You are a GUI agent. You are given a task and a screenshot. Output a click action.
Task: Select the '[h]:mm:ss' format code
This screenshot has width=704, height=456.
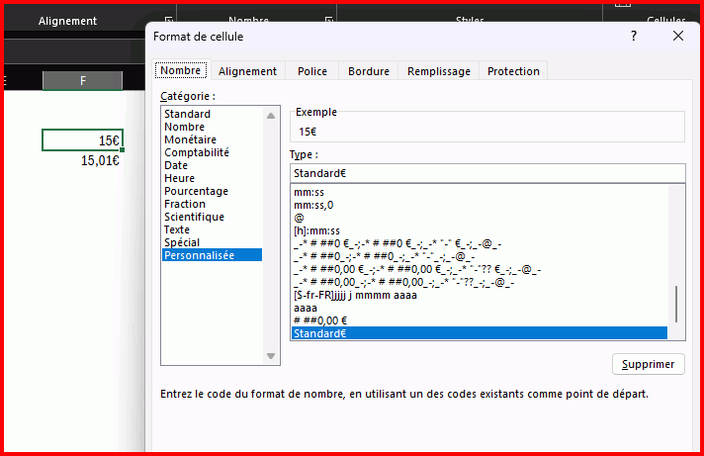[317, 231]
